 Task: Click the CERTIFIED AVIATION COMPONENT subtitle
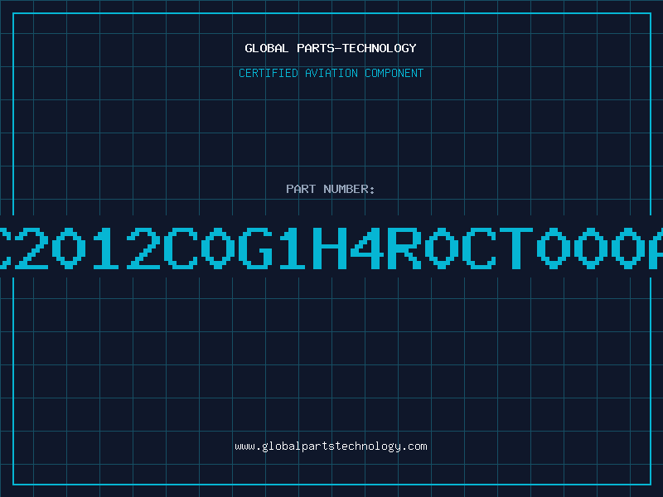pyautogui.click(x=331, y=73)
